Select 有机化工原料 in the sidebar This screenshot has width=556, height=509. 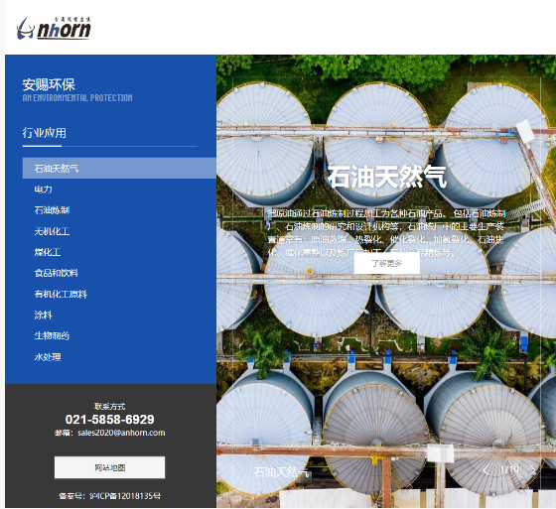pyautogui.click(x=61, y=294)
